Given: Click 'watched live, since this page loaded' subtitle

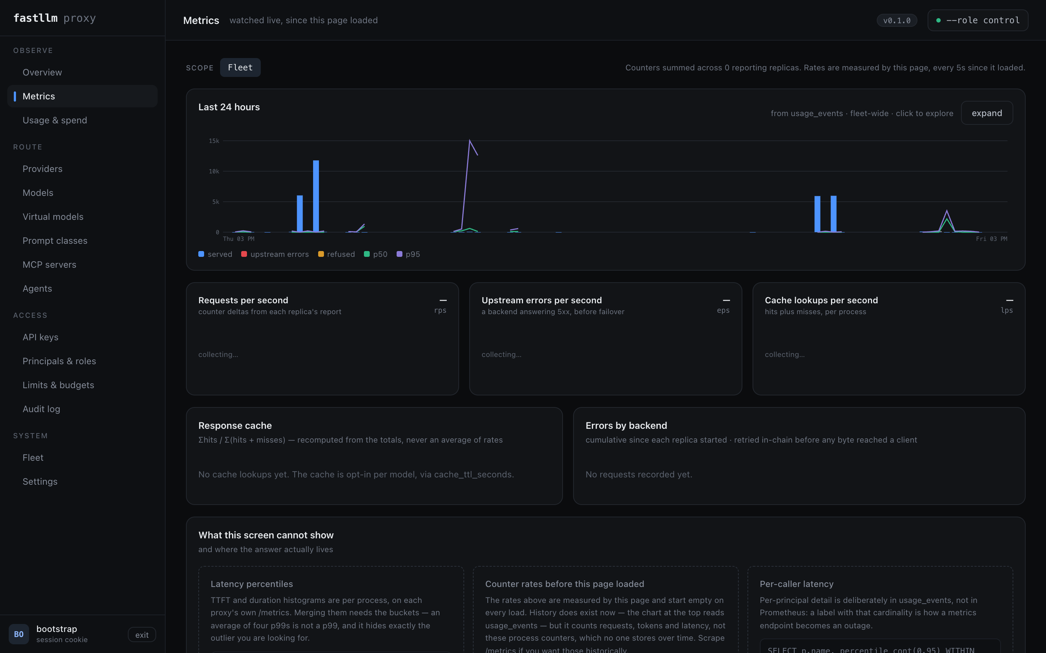Looking at the screenshot, I should click(x=303, y=20).
